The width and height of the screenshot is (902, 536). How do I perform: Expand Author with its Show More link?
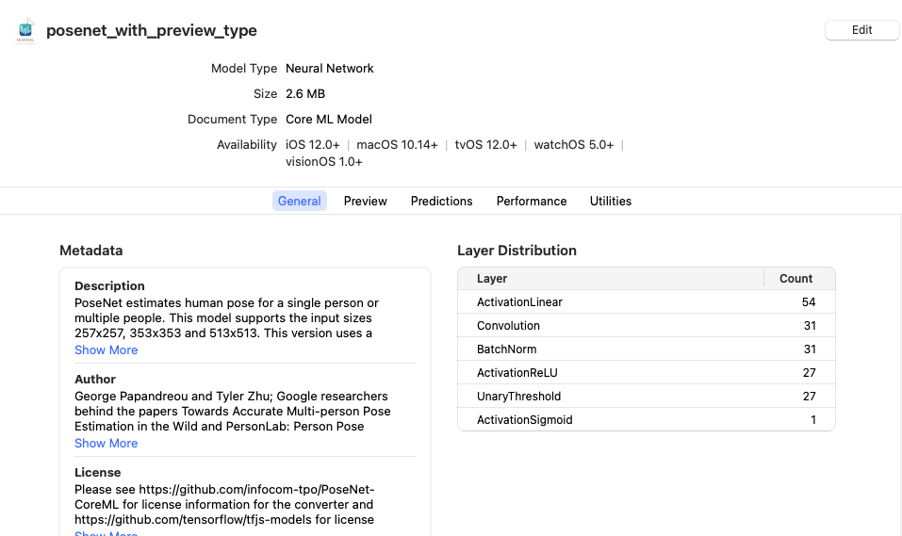(x=106, y=443)
